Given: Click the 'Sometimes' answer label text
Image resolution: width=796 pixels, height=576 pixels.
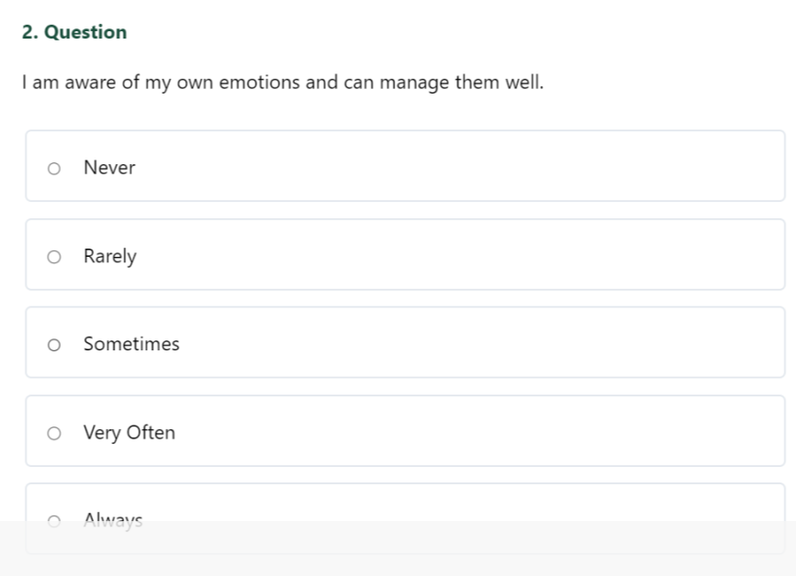Looking at the screenshot, I should [x=131, y=344].
